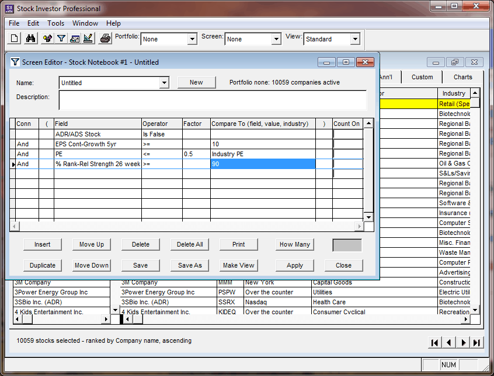Open the Window menu

pyautogui.click(x=85, y=23)
